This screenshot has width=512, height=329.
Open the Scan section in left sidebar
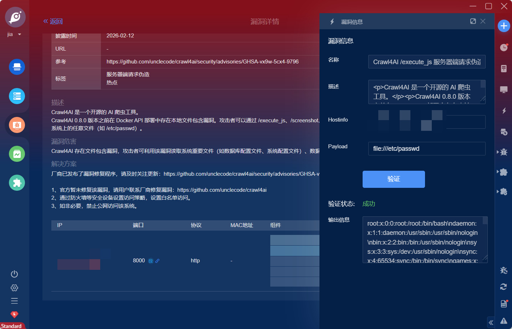[x=17, y=67]
